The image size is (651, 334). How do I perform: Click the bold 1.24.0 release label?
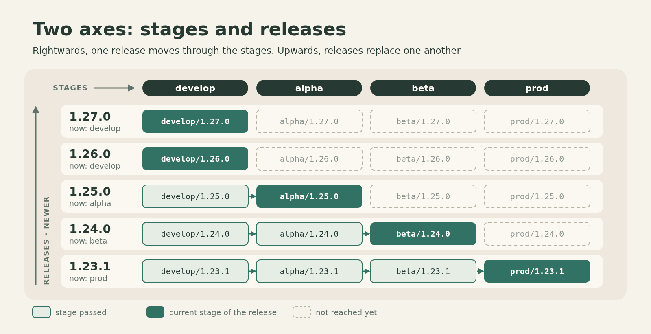(90, 229)
